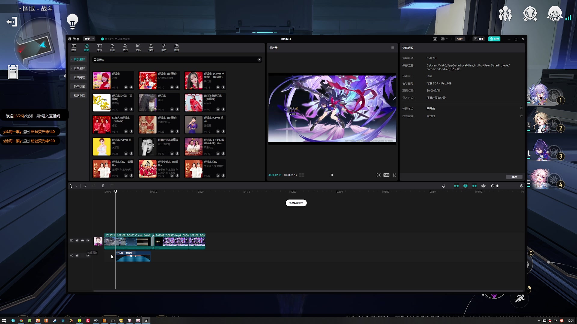This screenshot has height=324, width=577.
Task: Switch to the 媒体 media tab
Action: point(74,47)
